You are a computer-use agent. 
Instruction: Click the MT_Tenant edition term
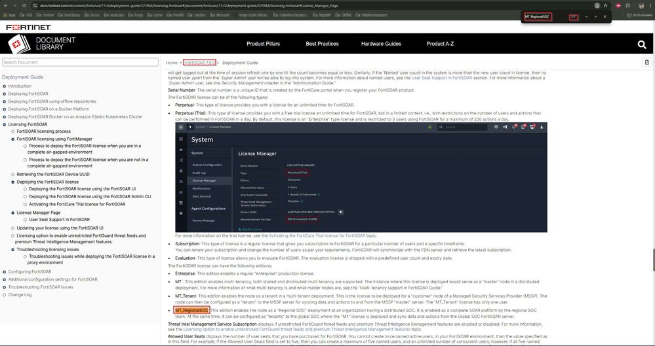(x=186, y=296)
